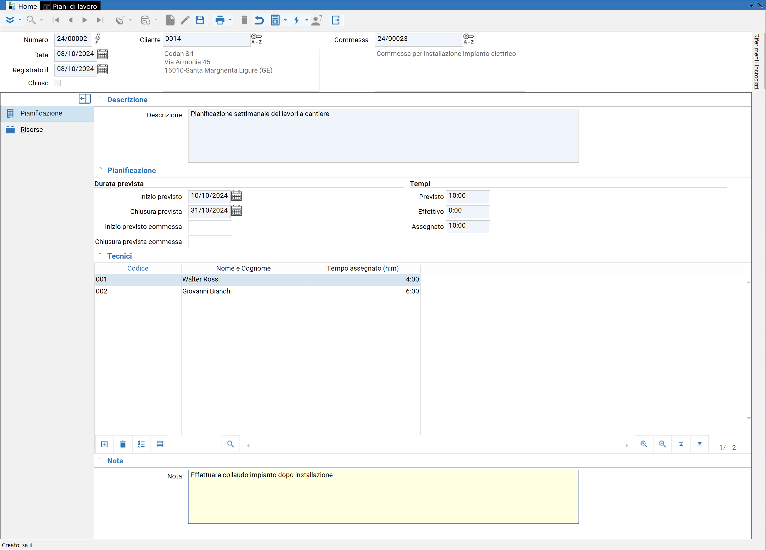
Task: Click the document download icon in the toolbar
Action: [x=275, y=20]
